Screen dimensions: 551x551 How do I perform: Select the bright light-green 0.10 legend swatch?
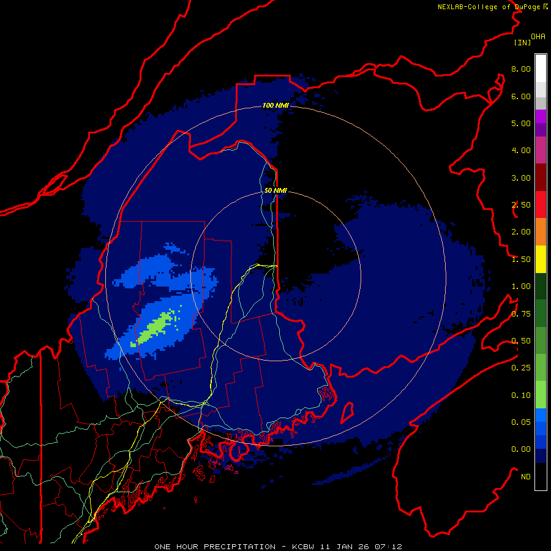point(541,395)
